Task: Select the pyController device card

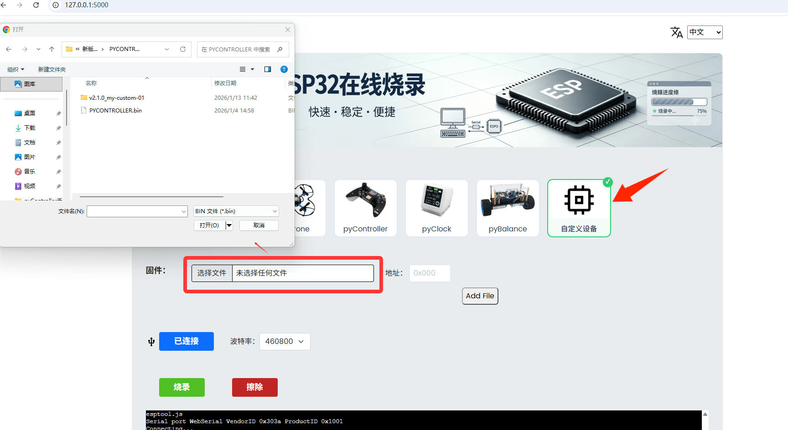Action: (x=365, y=208)
